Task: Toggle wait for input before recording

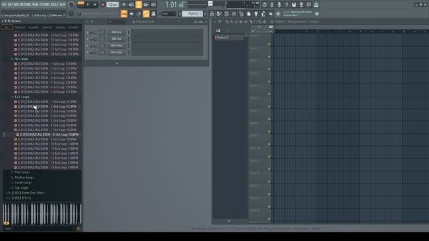Action: (131, 5)
